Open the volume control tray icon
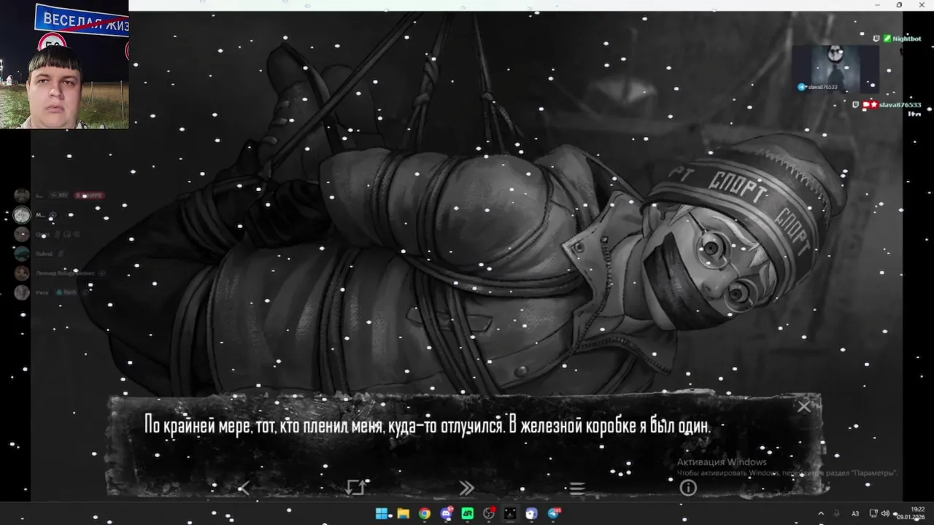 [x=885, y=513]
